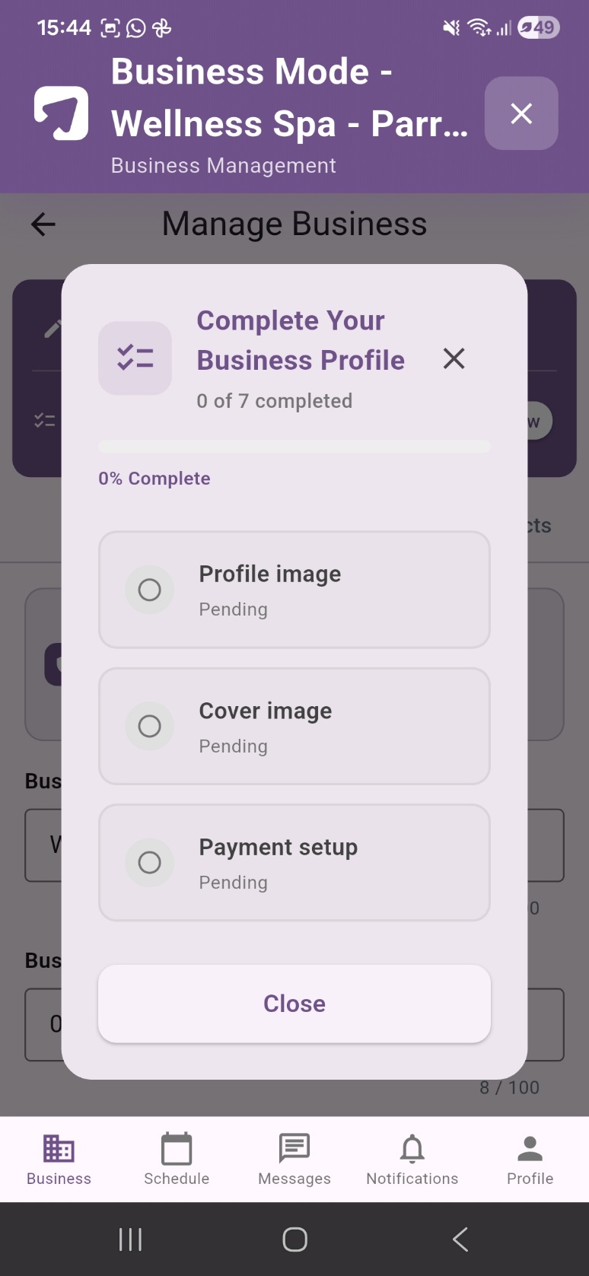Dismiss the profile dialog with the X icon
This screenshot has height=1276, width=589.
pos(454,358)
